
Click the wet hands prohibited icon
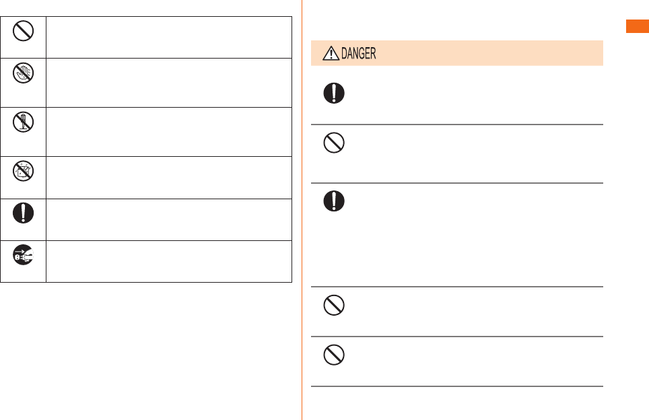click(x=23, y=73)
